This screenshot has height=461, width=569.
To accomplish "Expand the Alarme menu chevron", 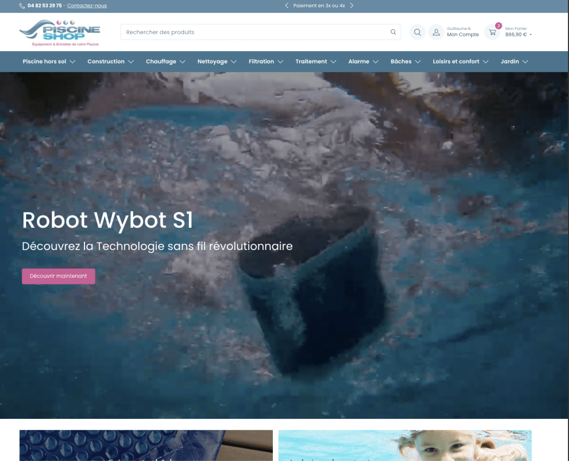I will tap(376, 62).
